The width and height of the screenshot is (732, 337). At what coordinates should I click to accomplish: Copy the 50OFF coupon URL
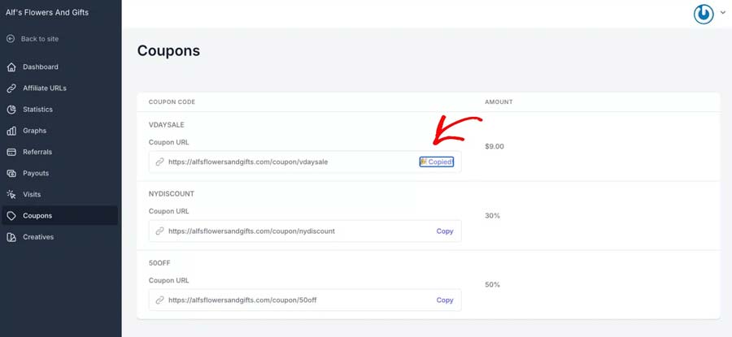445,300
